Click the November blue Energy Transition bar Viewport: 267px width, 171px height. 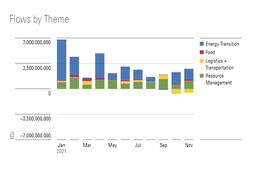tap(189, 74)
